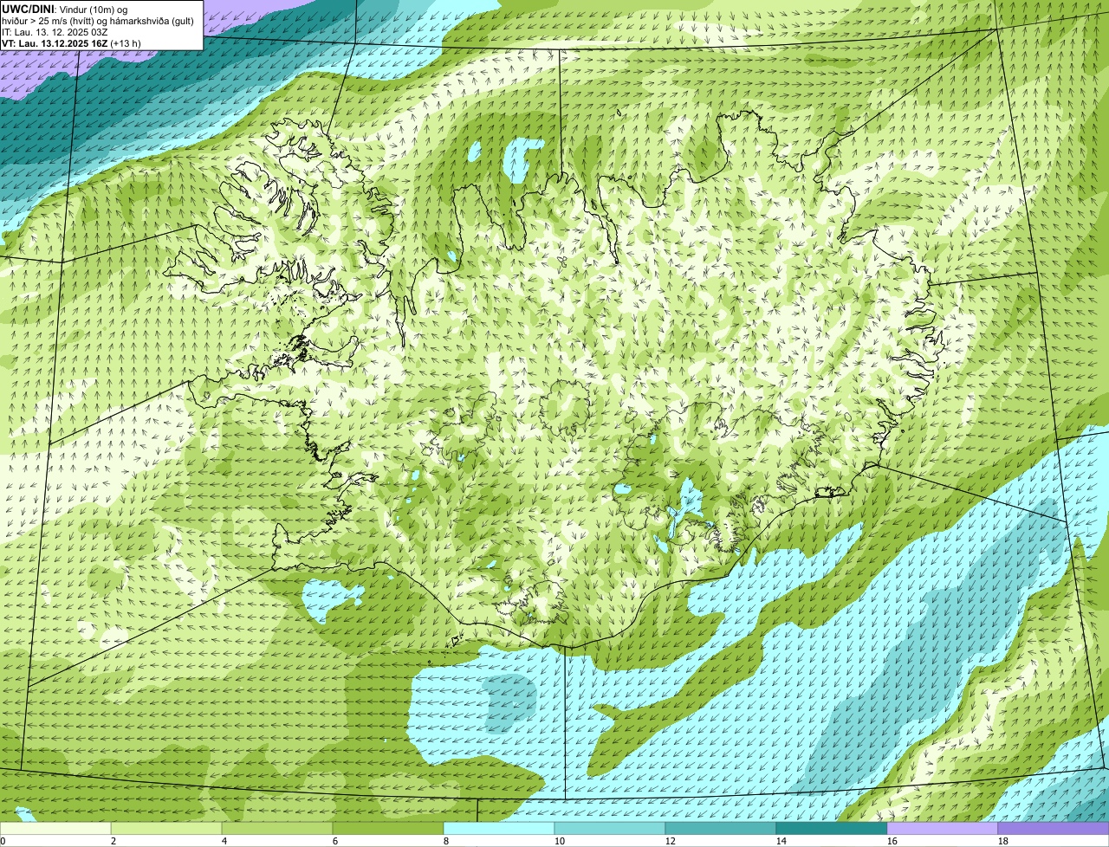Click the "VT: Lau. 13.12.2025 16Z" valid time
The width and height of the screenshot is (1109, 847).
[x=55, y=43]
